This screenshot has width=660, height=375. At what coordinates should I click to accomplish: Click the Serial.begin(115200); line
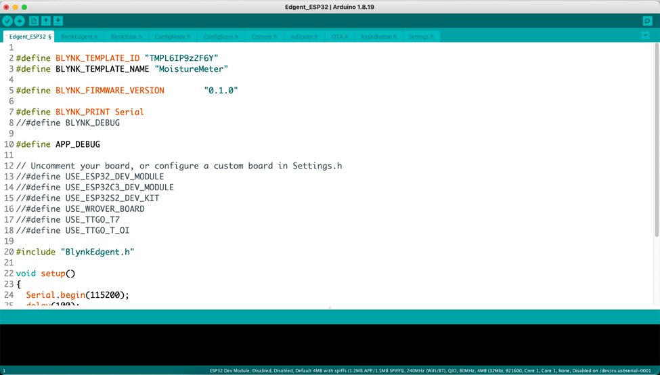pos(77,295)
